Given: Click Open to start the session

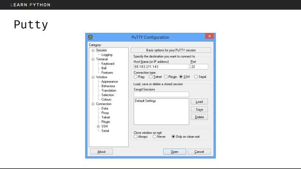Looking at the screenshot, I should 174,152.
